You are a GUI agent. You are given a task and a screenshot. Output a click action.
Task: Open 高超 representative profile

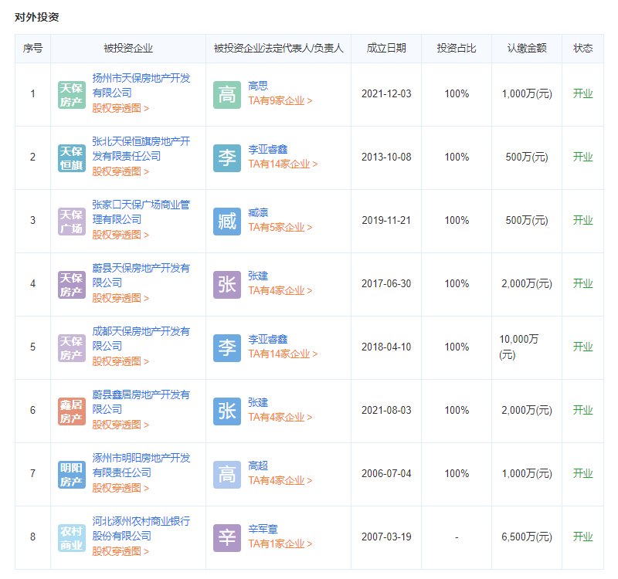coord(258,466)
